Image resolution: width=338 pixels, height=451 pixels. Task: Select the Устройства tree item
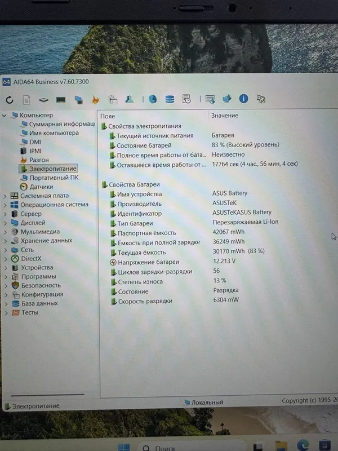[x=32, y=267]
